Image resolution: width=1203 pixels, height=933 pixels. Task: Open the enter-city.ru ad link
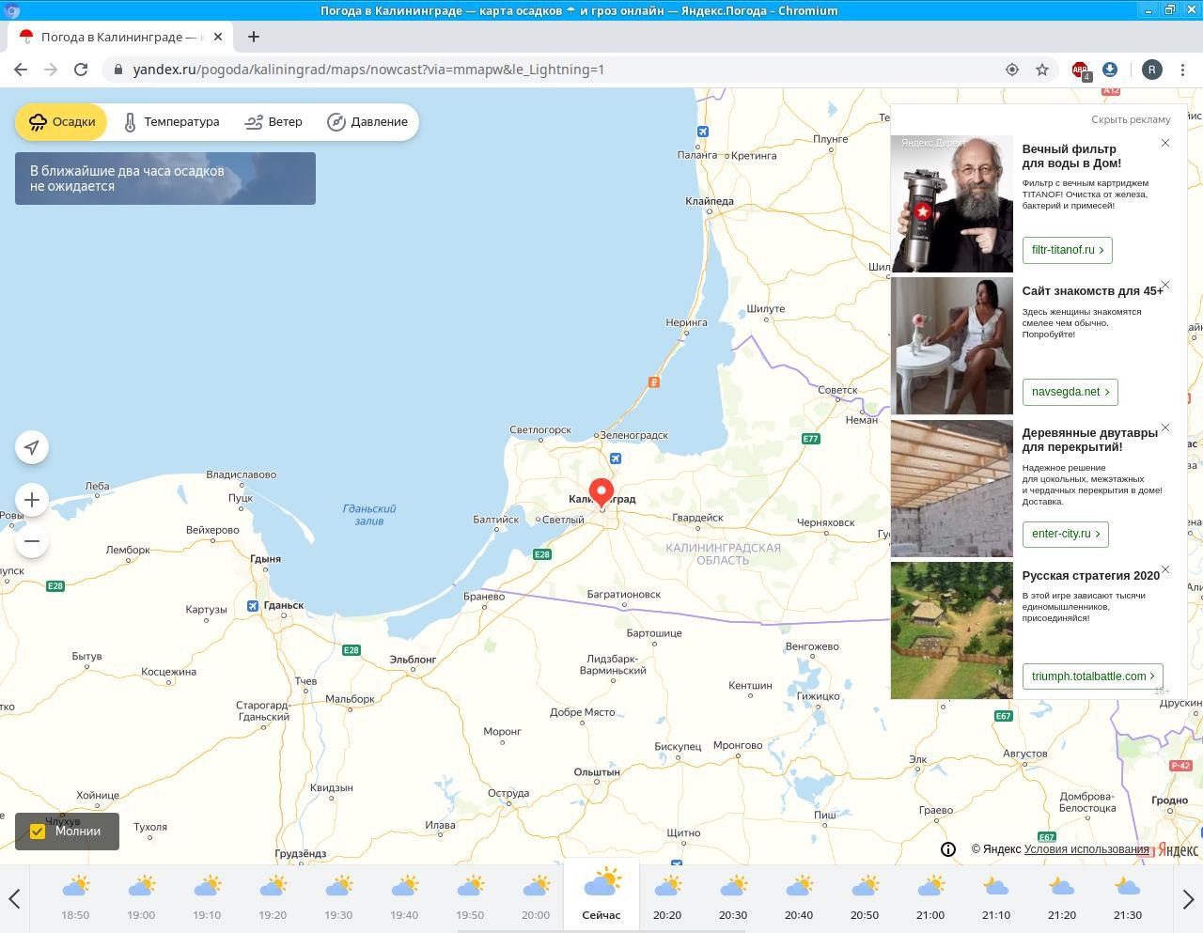tap(1066, 534)
